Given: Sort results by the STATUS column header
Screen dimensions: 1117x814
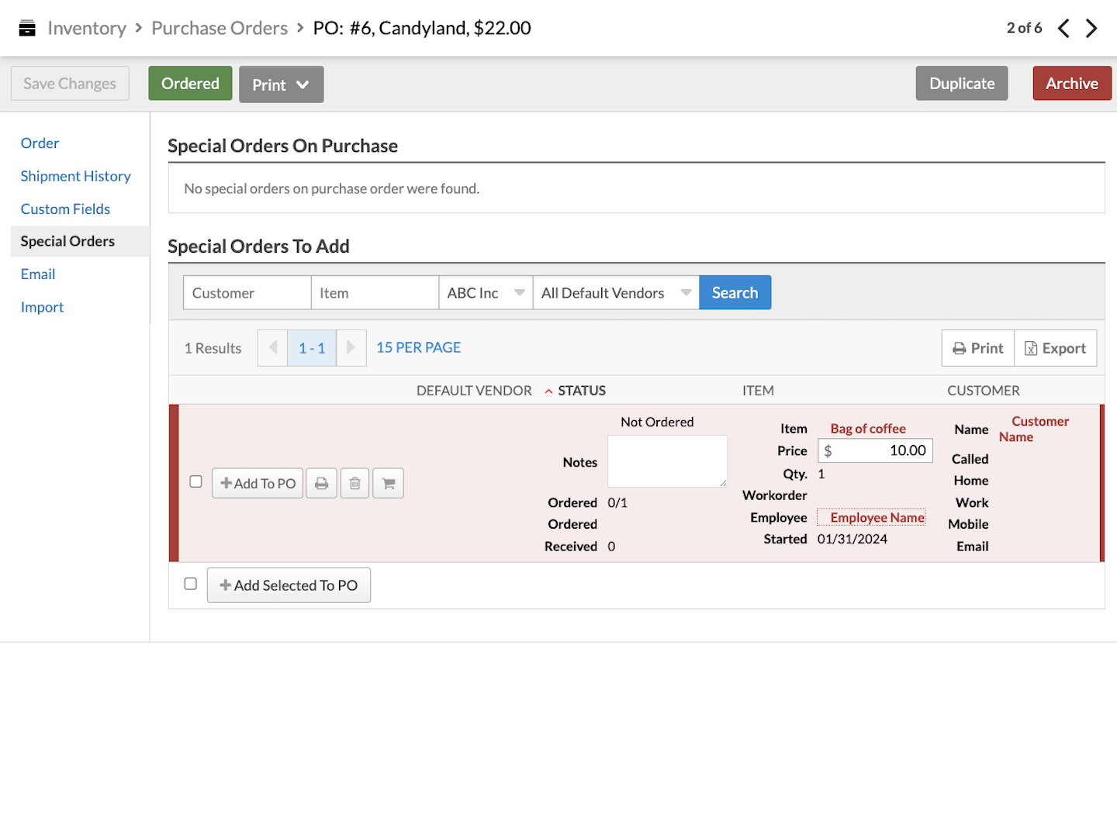Looking at the screenshot, I should tap(581, 391).
